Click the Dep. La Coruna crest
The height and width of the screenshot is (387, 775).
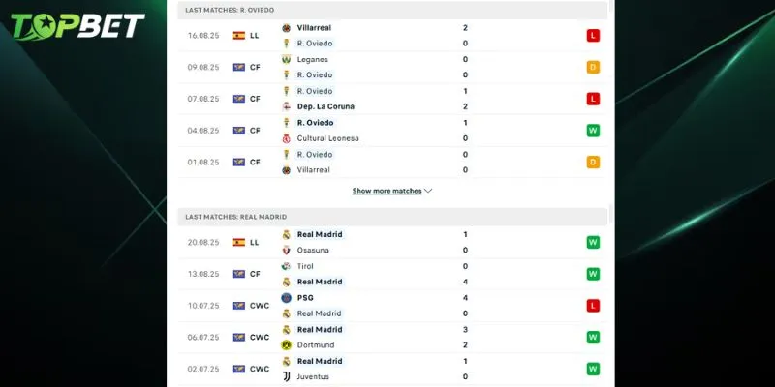pos(286,106)
